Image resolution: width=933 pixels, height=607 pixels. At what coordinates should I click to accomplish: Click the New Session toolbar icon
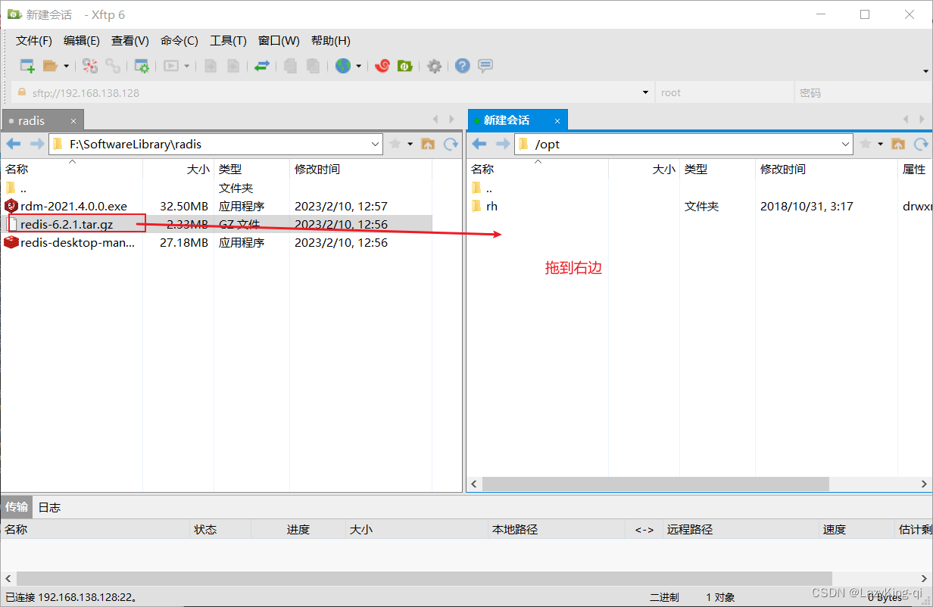pyautogui.click(x=27, y=66)
